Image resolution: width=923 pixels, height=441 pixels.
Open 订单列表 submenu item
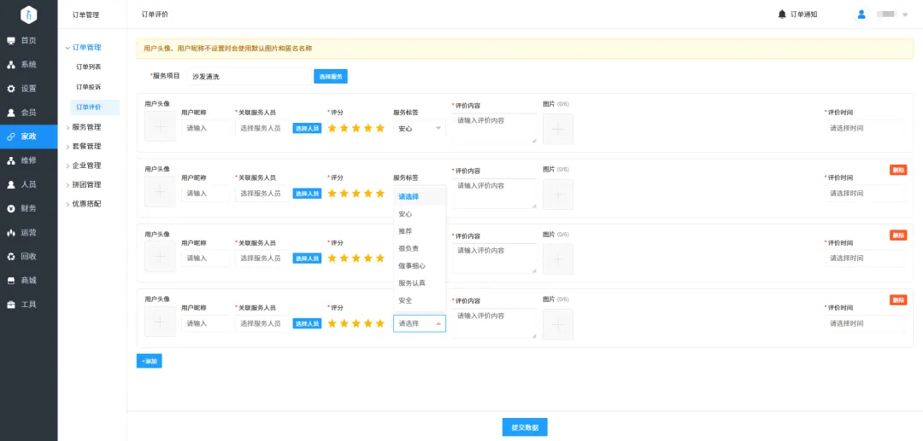(x=88, y=67)
